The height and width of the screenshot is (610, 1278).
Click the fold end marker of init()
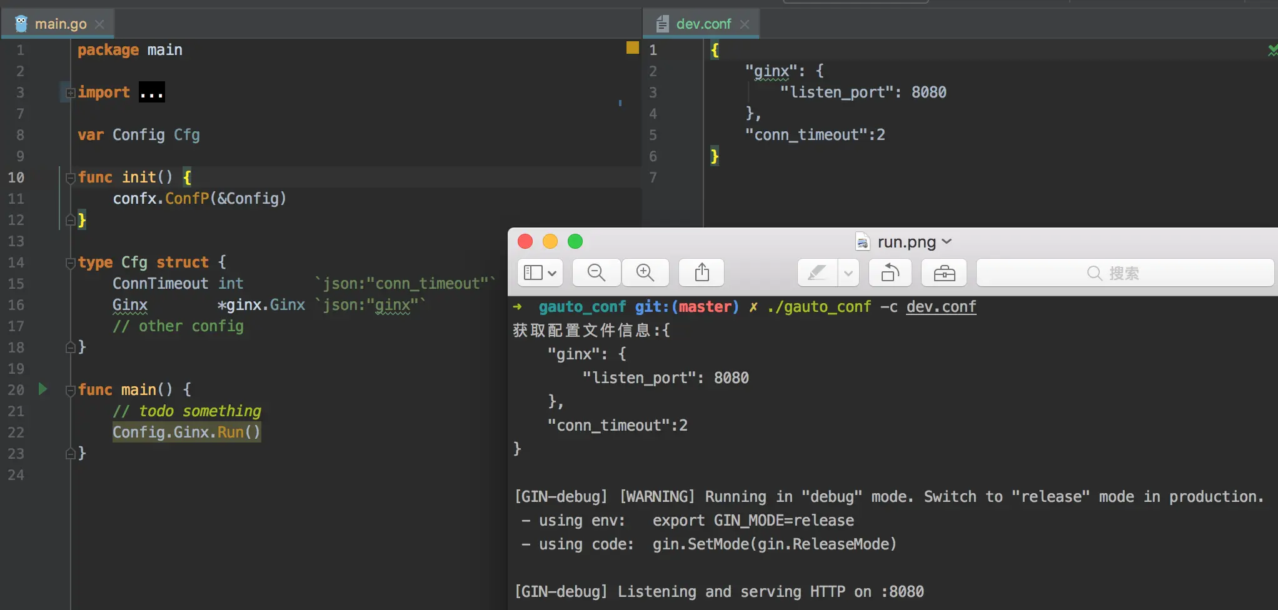click(x=71, y=220)
